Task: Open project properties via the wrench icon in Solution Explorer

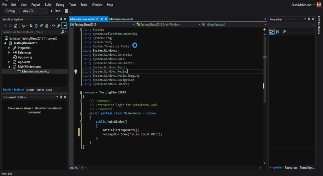Action: [59, 26]
